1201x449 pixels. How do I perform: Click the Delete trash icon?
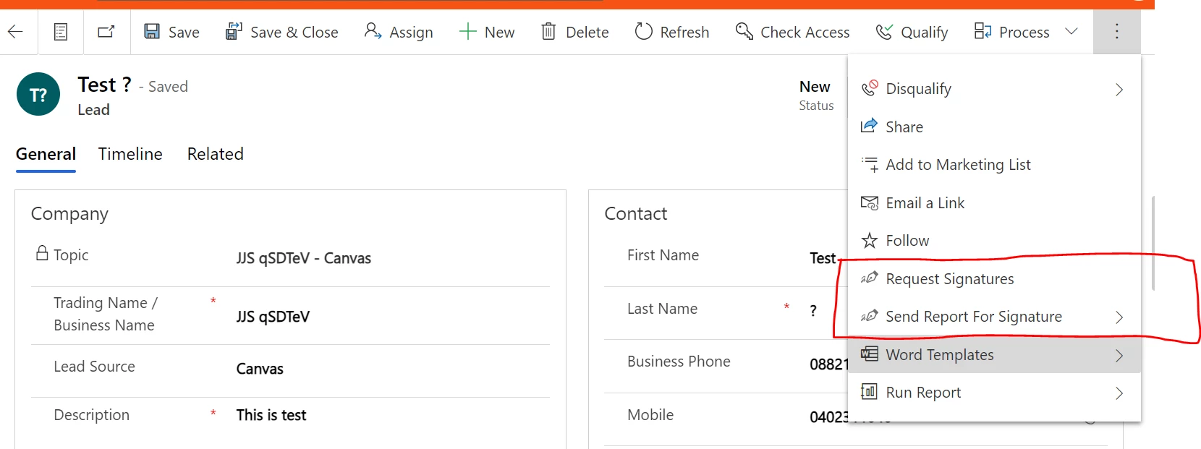549,32
